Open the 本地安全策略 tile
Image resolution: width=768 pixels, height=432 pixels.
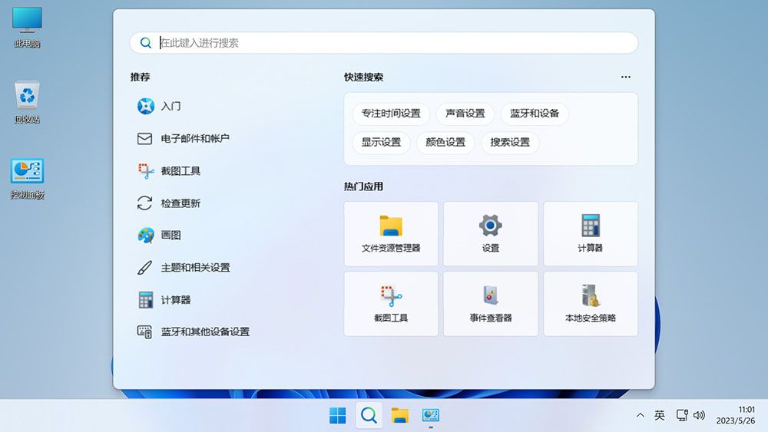coord(591,304)
